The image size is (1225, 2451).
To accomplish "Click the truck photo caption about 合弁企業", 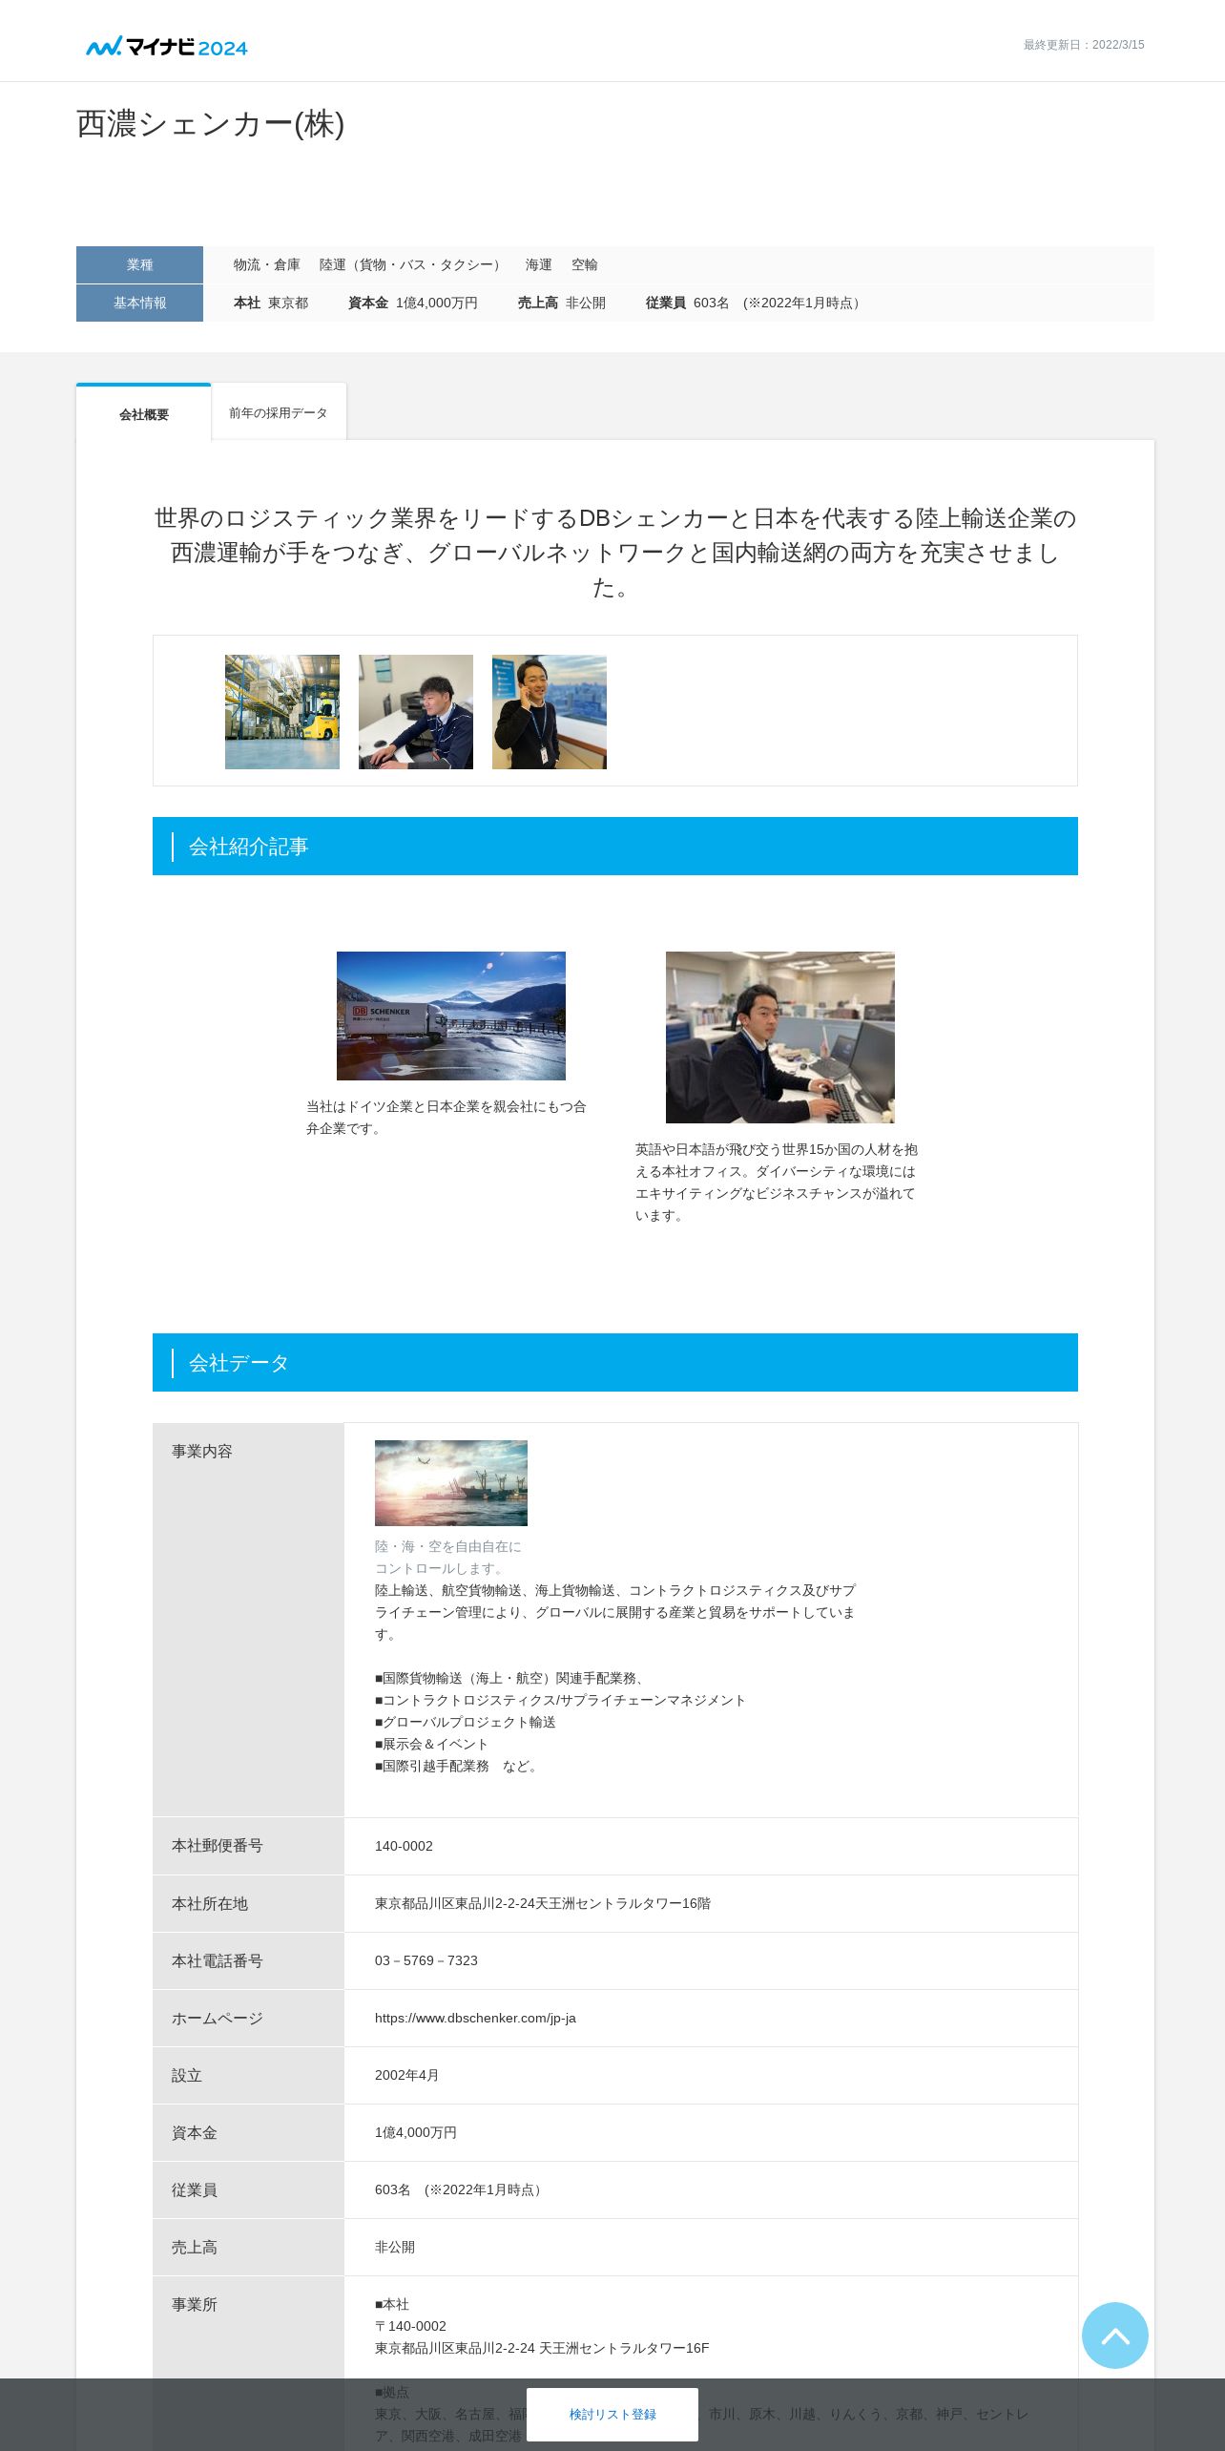I will tap(446, 1118).
